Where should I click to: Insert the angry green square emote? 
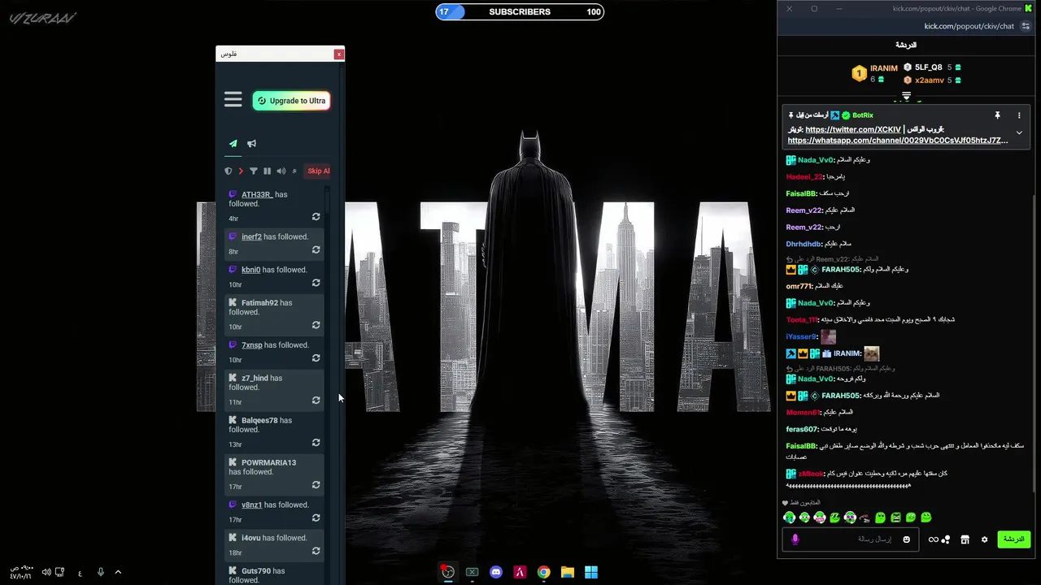point(895,518)
